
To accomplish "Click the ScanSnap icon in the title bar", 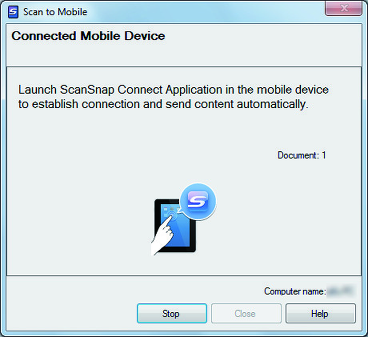I will coord(13,12).
